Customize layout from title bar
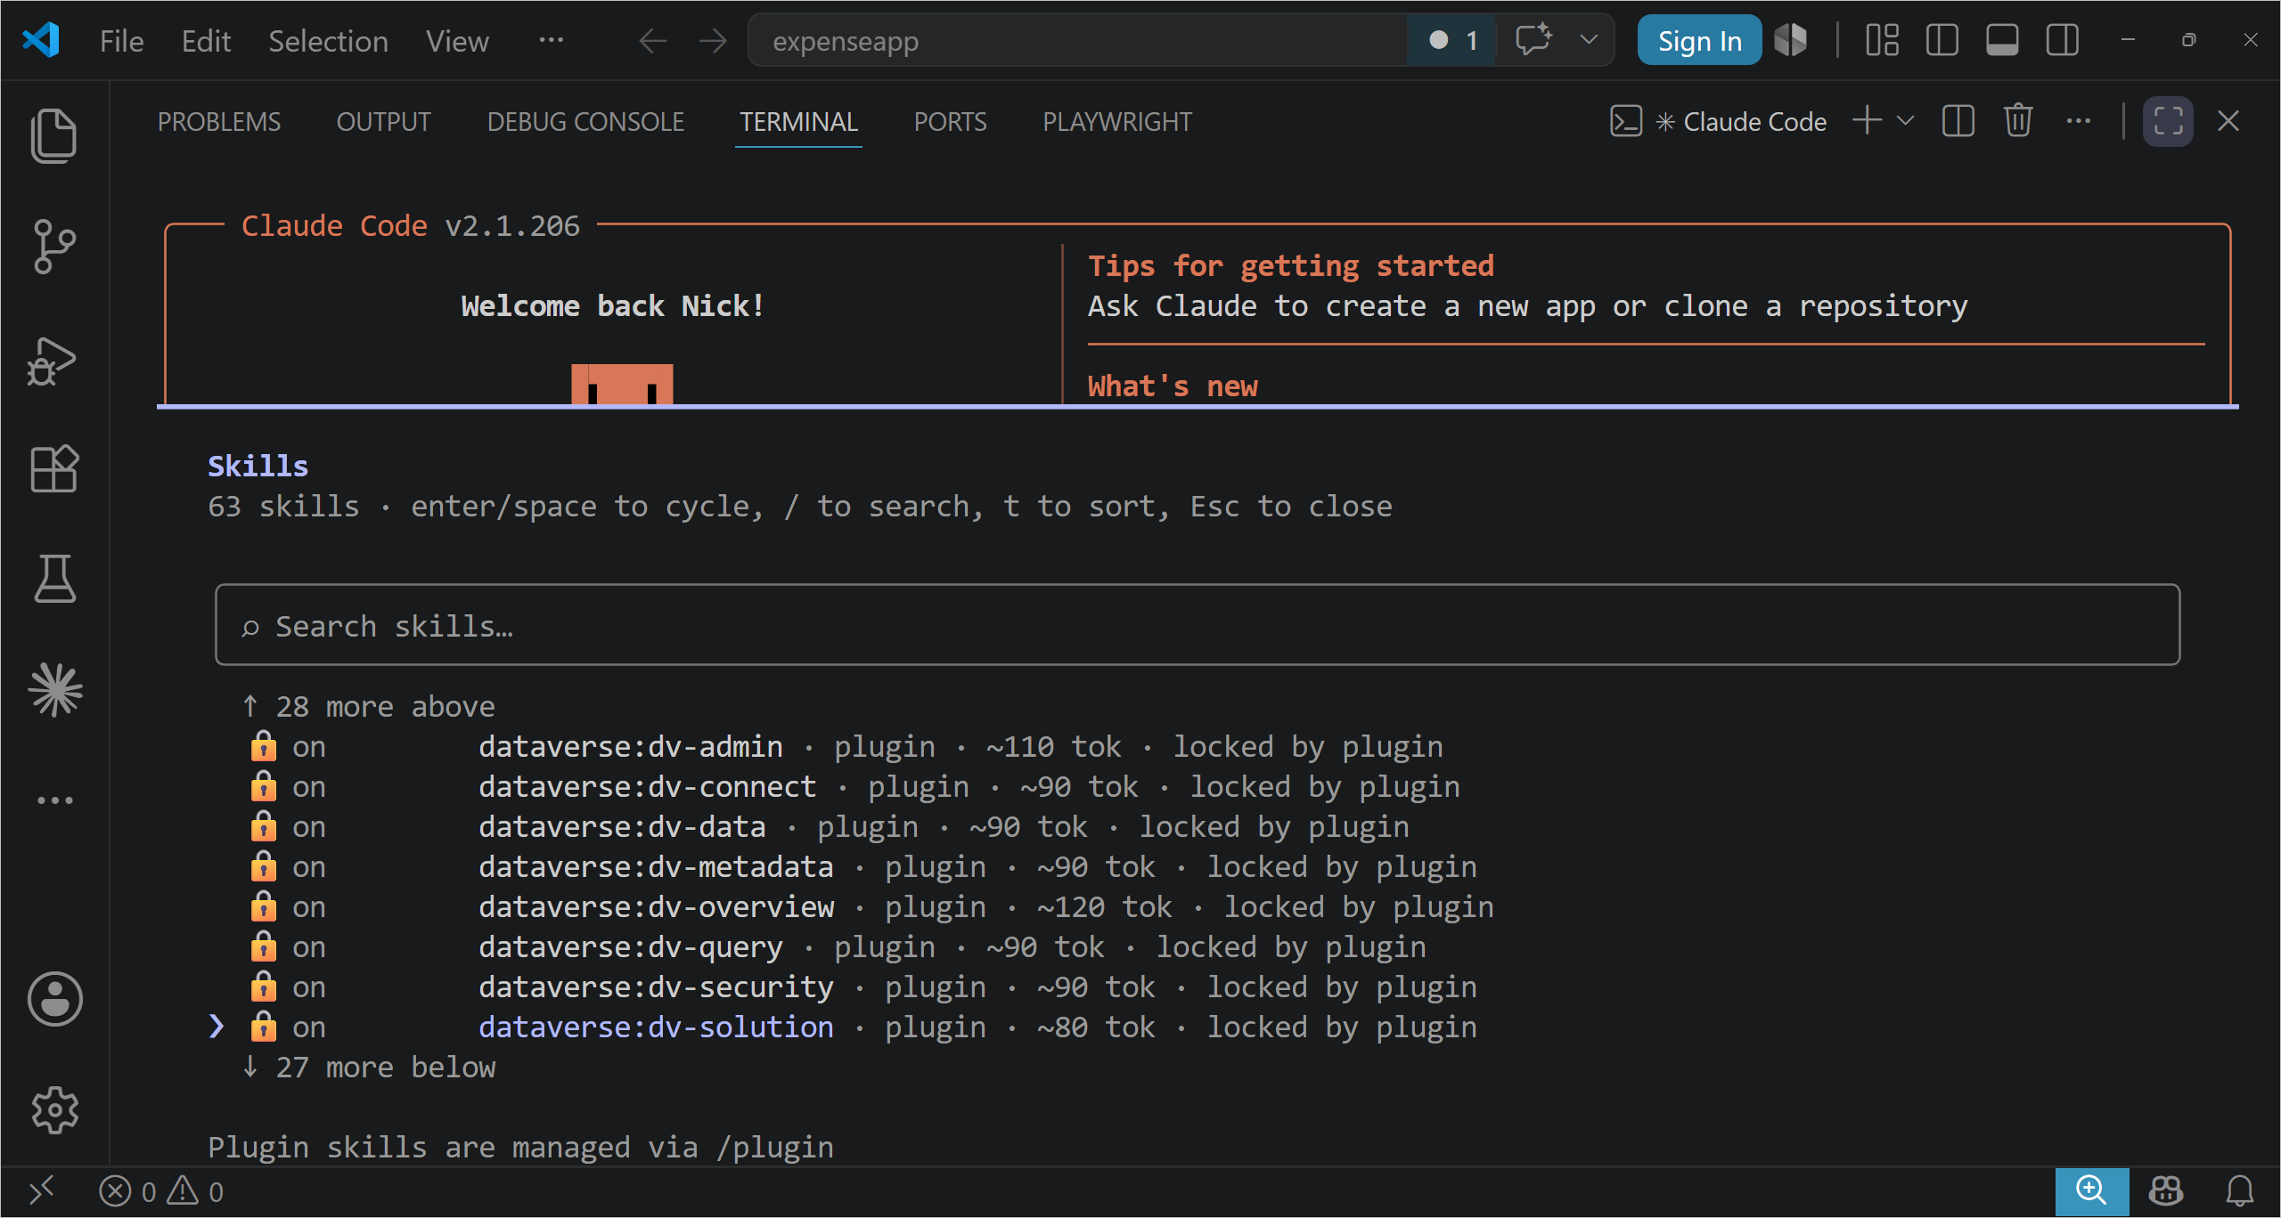Viewport: 2281px width, 1218px height. [x=1882, y=40]
